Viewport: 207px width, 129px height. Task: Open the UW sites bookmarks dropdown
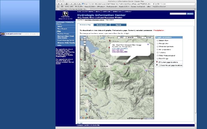[x=101, y=6]
